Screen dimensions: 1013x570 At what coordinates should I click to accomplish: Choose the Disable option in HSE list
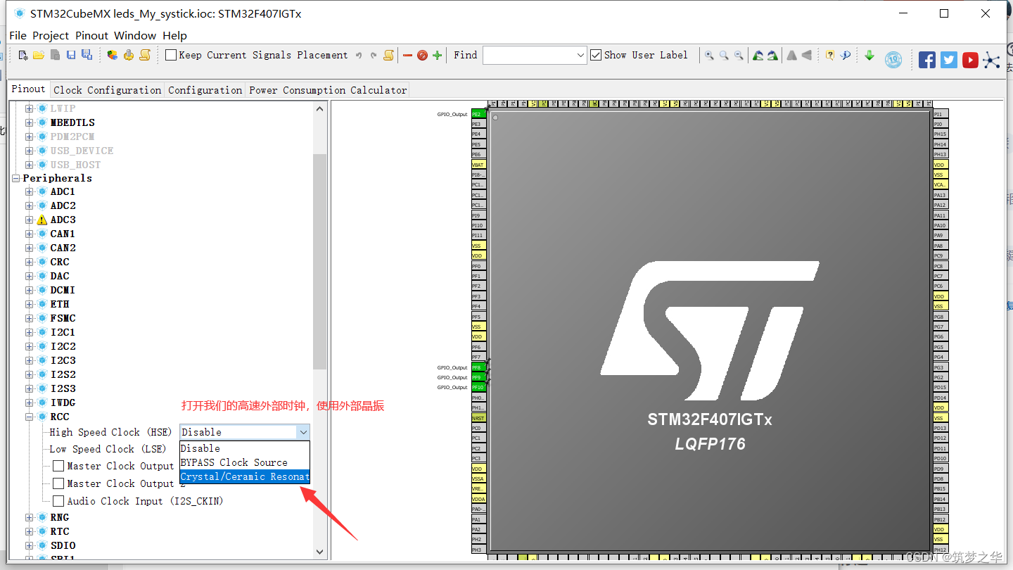coord(245,448)
